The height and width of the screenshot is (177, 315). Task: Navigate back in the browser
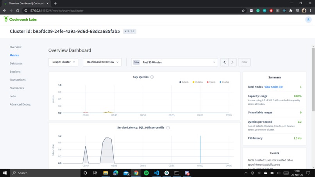(4, 11)
